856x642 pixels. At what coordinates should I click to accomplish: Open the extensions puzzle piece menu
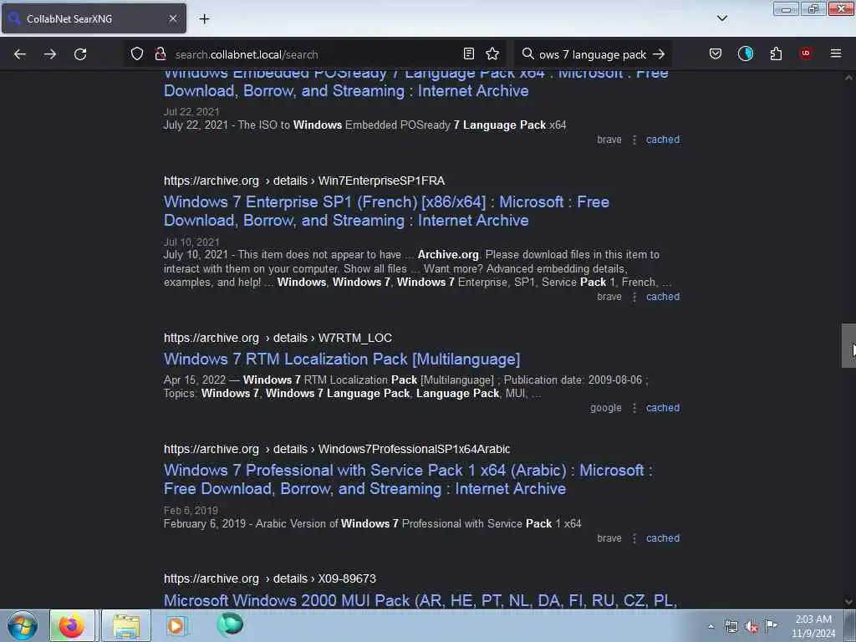pyautogui.click(x=776, y=53)
